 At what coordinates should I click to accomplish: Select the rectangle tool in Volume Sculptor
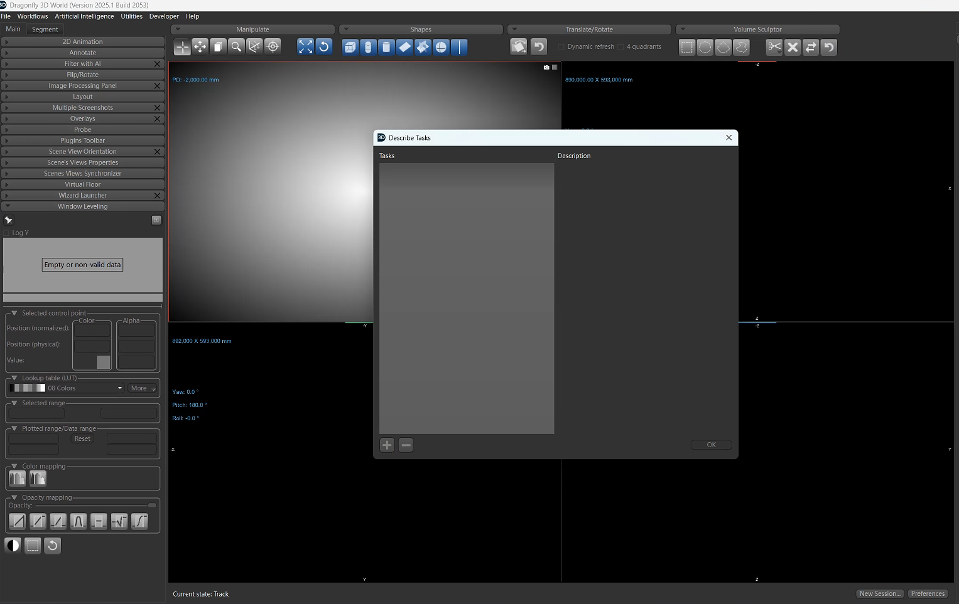coord(687,47)
